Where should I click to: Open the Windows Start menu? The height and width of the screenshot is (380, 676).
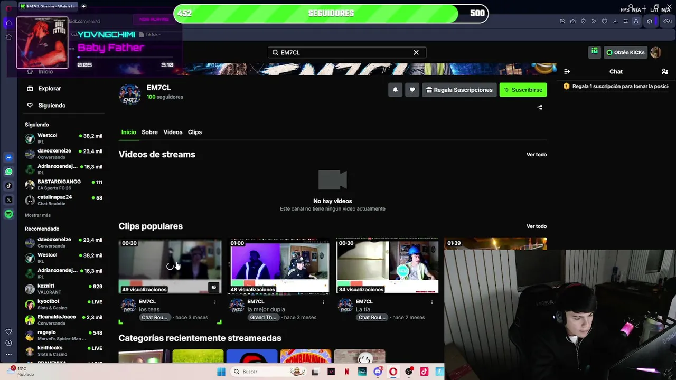coord(221,372)
